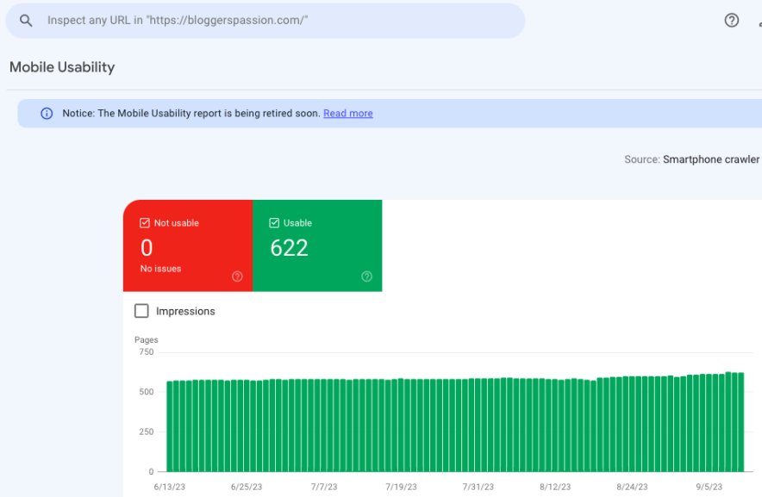This screenshot has height=497, width=762.
Task: Open the Source: Smartphone crawler selector
Action: click(x=710, y=159)
